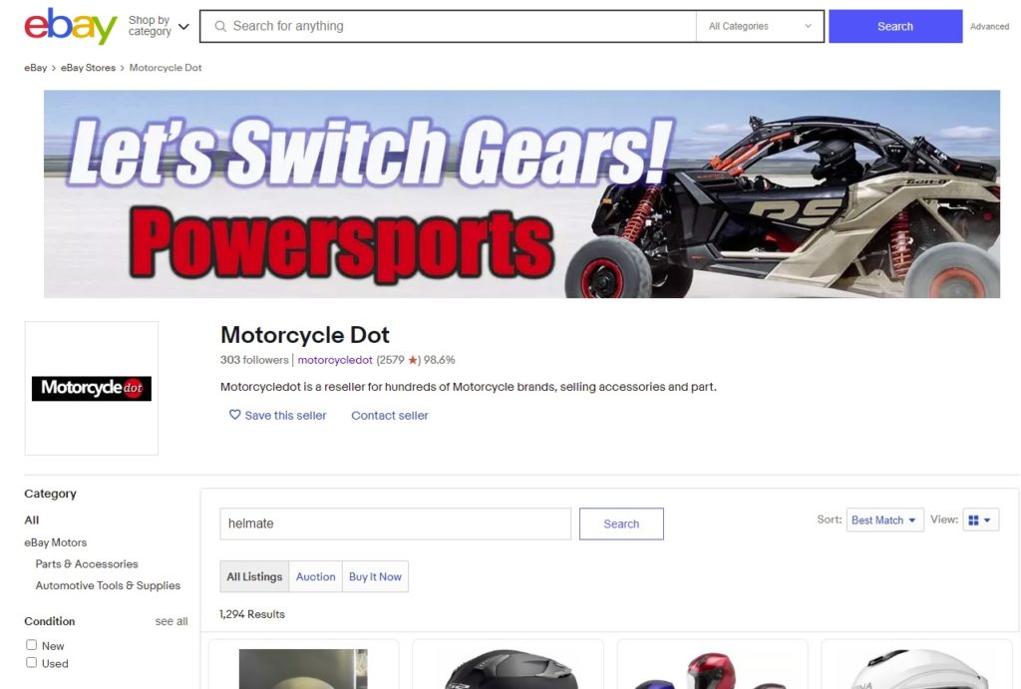Viewport: 1021px width, 689px height.
Task: Go to eBay Stores in the breadcrumb
Action: coord(88,67)
